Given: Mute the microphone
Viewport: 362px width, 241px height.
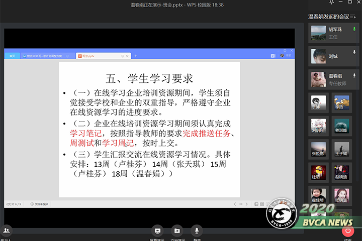Looking at the screenshot, I should (x=197, y=231).
